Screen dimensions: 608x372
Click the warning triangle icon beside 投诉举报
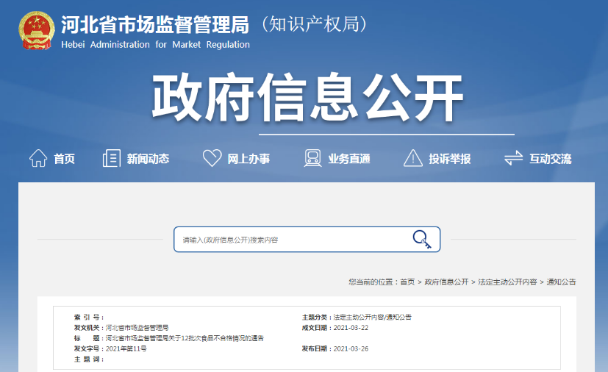click(413, 158)
